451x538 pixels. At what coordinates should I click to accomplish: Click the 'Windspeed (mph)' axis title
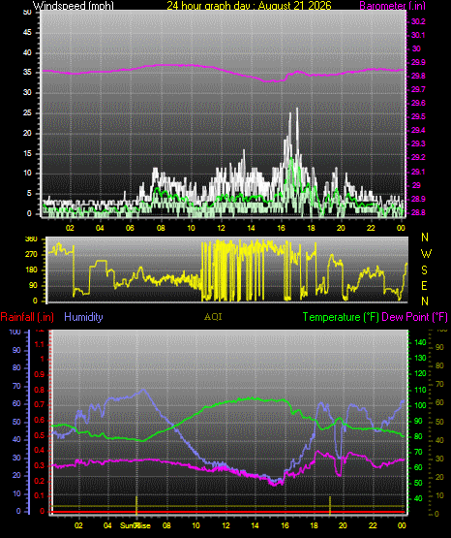[x=73, y=5]
